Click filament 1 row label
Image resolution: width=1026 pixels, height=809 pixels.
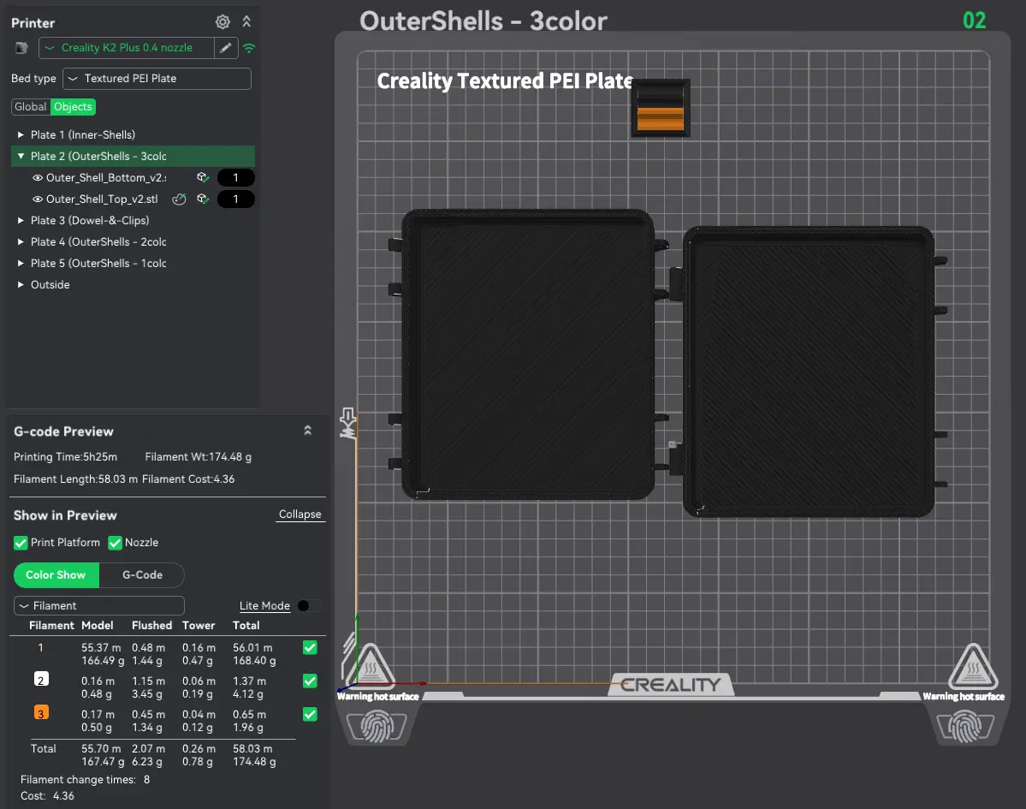tap(40, 648)
